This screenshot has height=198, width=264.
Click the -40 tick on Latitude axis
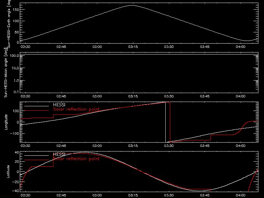click(16, 191)
